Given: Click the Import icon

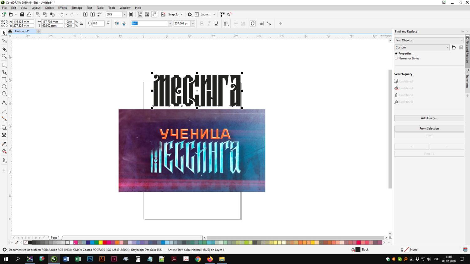Looking at the screenshot, I should 85,14.
